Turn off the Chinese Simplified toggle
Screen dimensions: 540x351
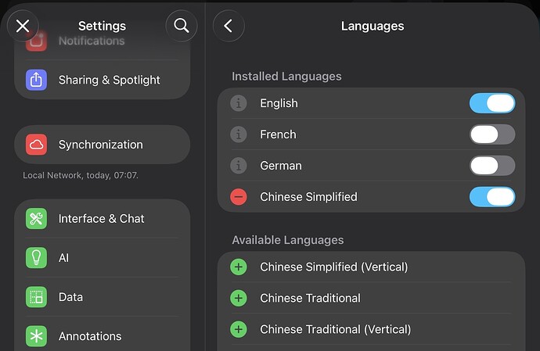click(x=491, y=197)
